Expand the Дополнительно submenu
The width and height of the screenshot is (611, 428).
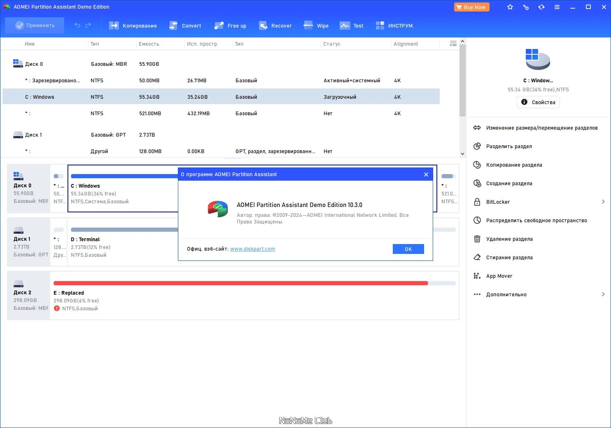pos(603,294)
